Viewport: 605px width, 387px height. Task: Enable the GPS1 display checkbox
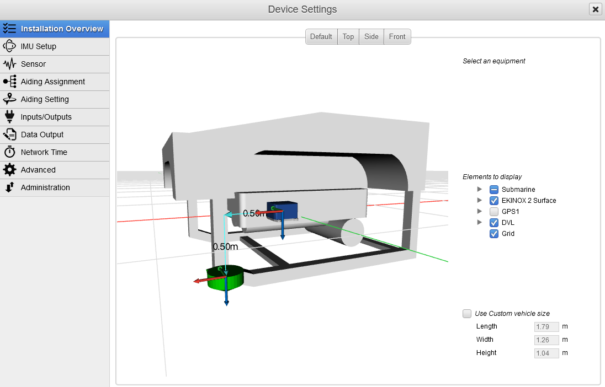(x=494, y=212)
